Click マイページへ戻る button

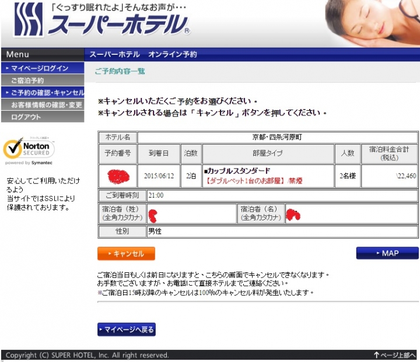click(x=127, y=329)
